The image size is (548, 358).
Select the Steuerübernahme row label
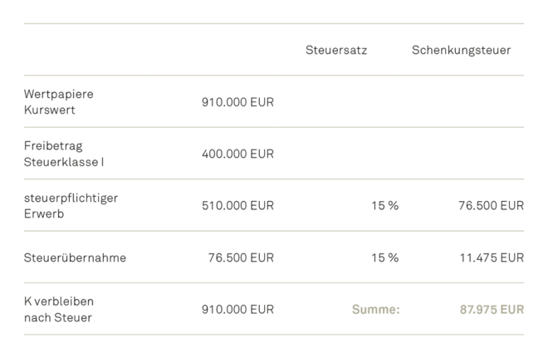(75, 257)
